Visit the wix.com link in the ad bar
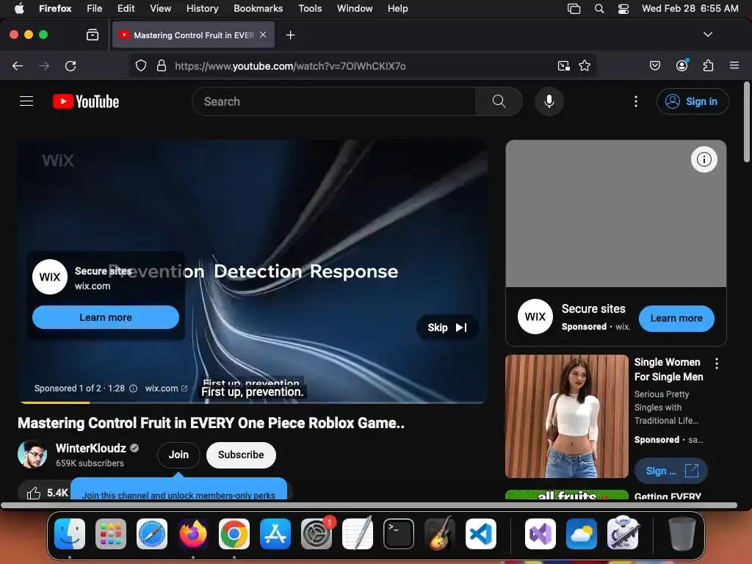The image size is (752, 564). tap(166, 388)
